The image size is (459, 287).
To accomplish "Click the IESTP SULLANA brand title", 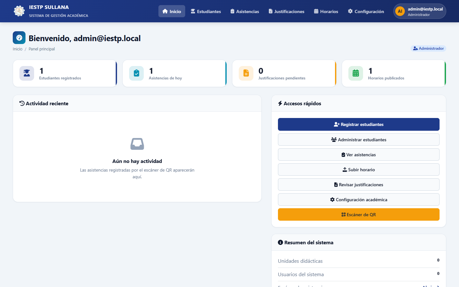I will pyautogui.click(x=49, y=7).
